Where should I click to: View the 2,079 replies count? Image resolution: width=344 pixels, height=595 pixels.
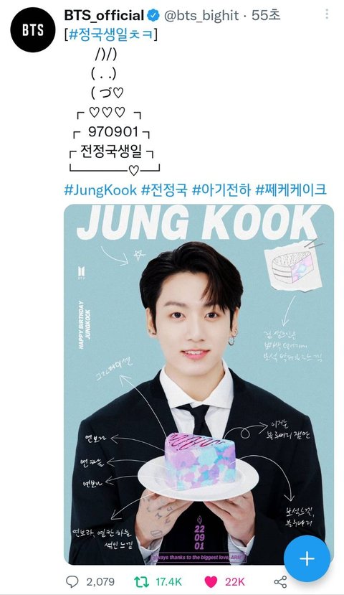pos(100,581)
